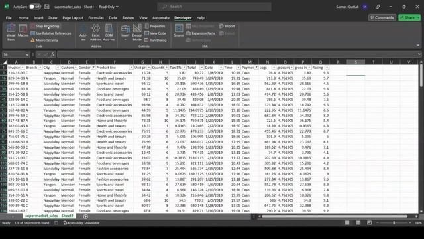Open the File menu
This screenshot has height=239, width=424.
click(9, 18)
